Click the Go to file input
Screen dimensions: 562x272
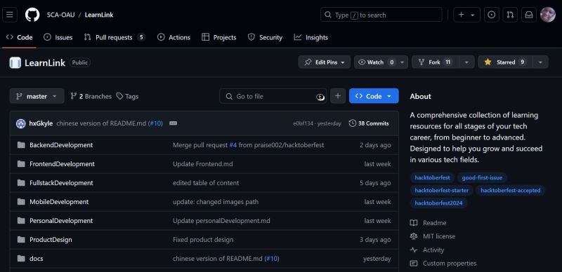[x=273, y=96]
